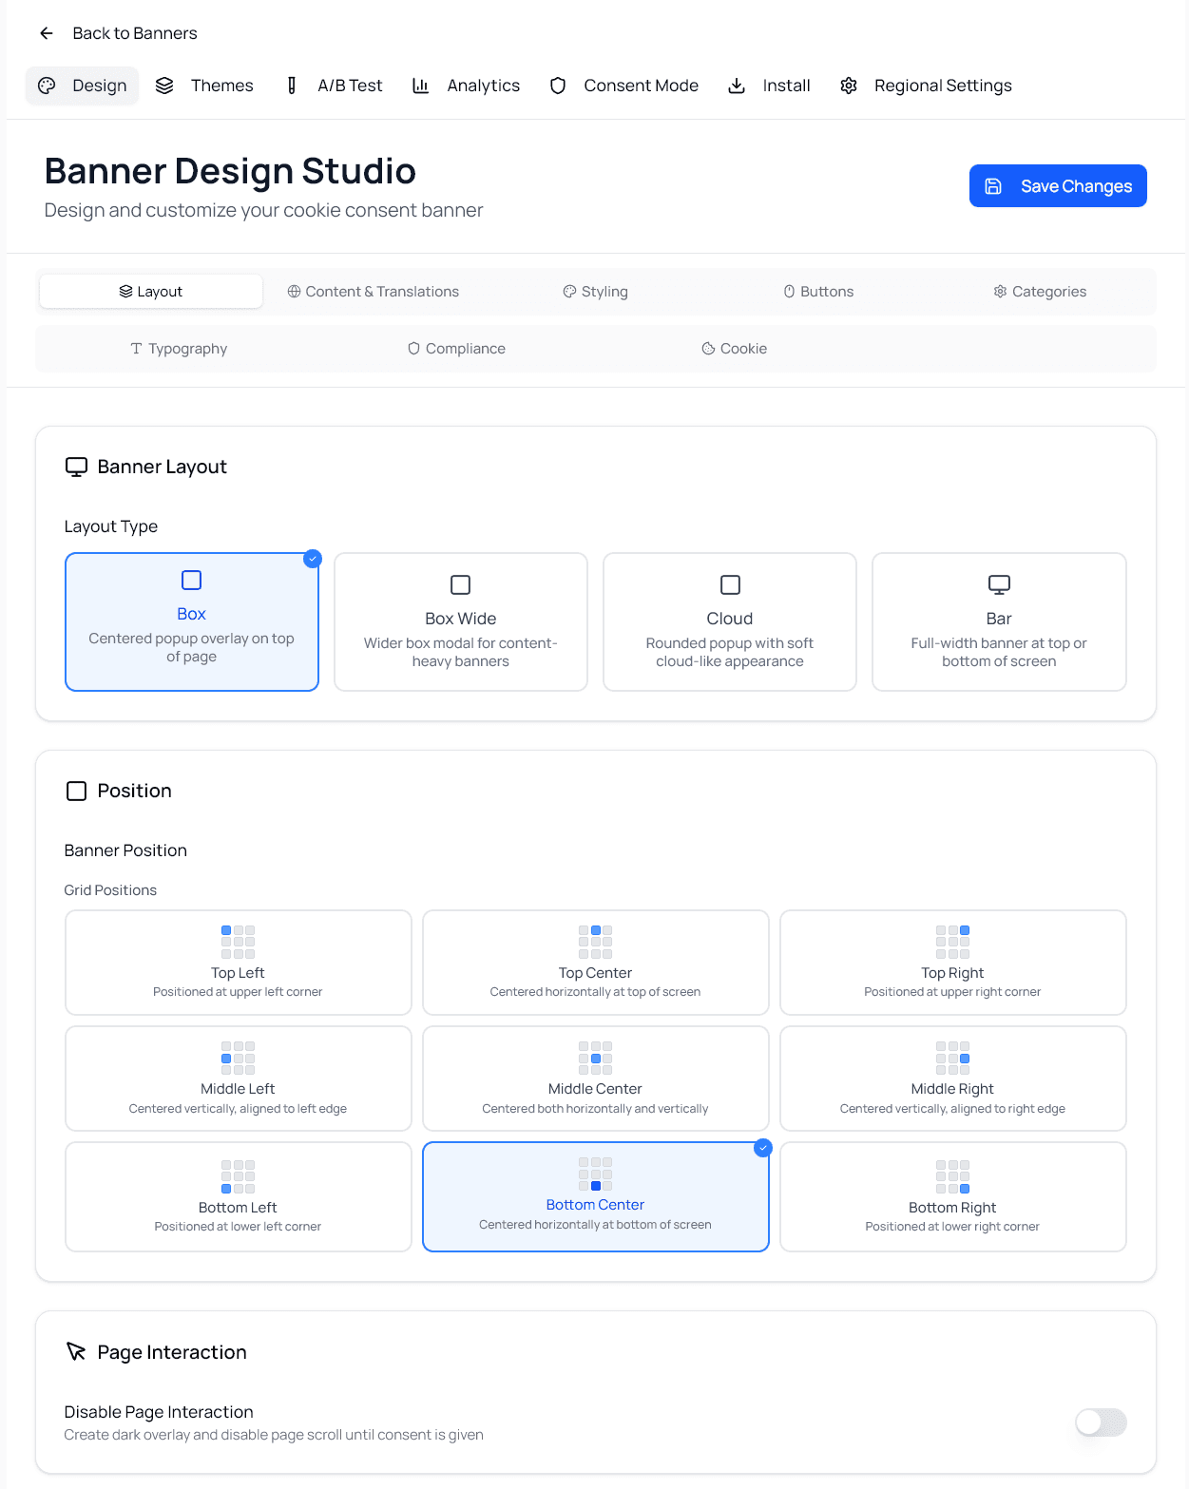This screenshot has width=1189, height=1489.
Task: Set banner position to Bottom Right
Action: (952, 1197)
